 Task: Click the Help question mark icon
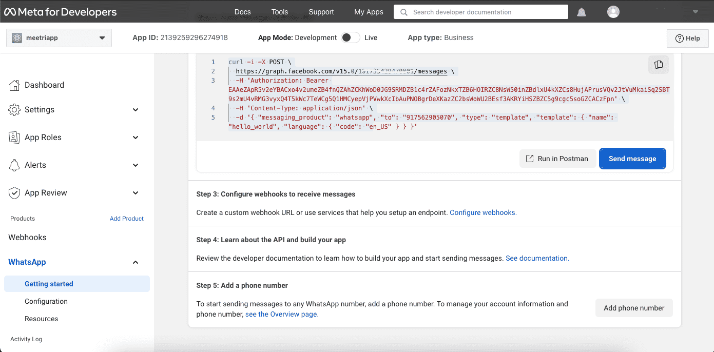point(679,38)
